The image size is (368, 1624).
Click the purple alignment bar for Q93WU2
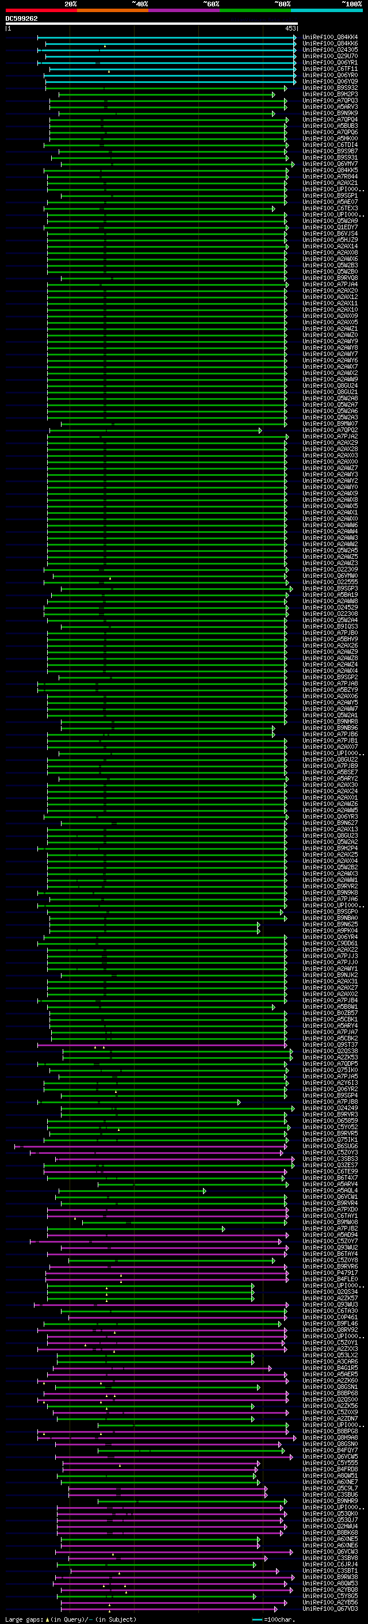click(175, 1248)
